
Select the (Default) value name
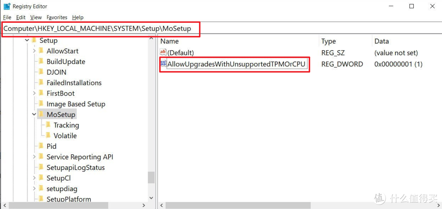[181, 53]
